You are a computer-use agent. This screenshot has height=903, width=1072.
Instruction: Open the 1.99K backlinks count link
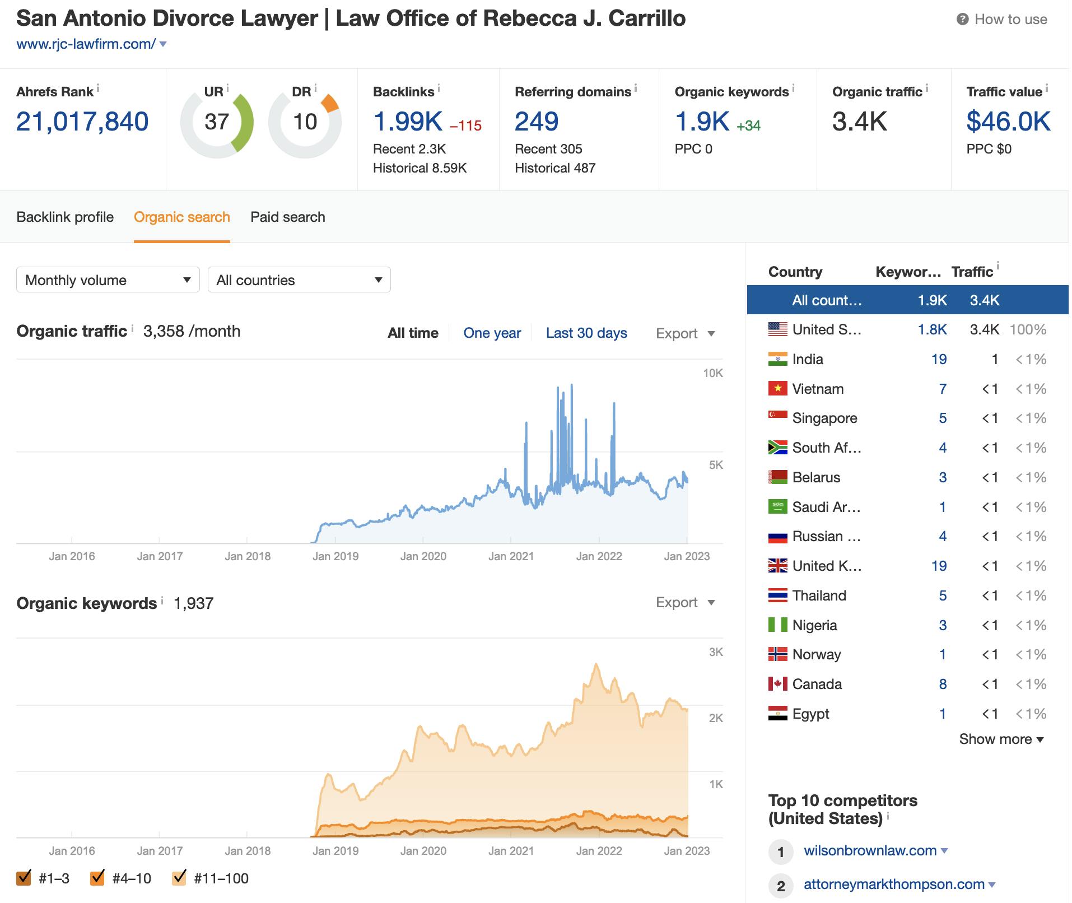point(408,122)
